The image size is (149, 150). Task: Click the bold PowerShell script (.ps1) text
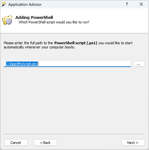pos(76,43)
